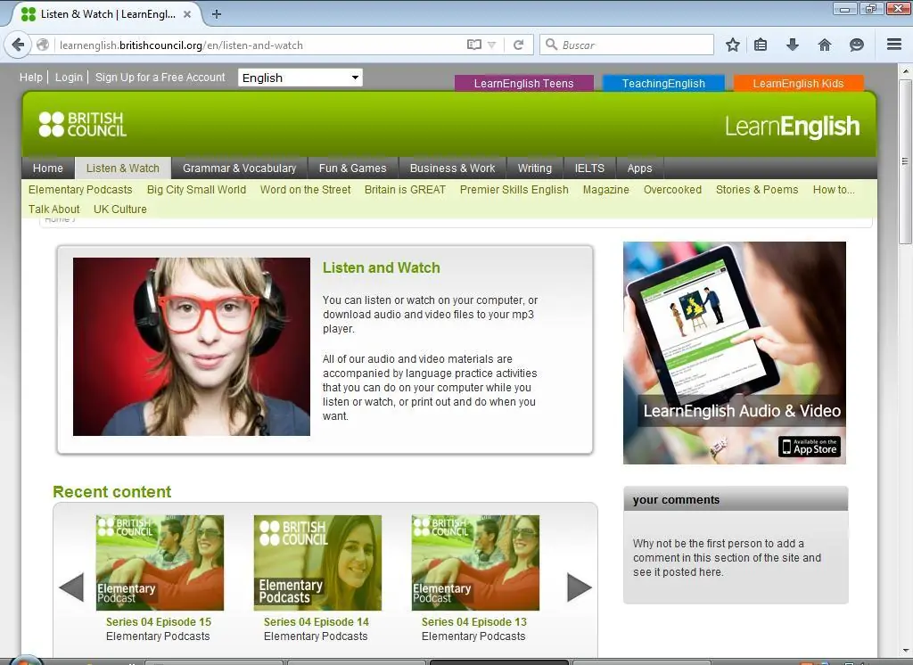Open the Fun & Games tab
Viewport: 913px width, 665px height.
pyautogui.click(x=352, y=168)
